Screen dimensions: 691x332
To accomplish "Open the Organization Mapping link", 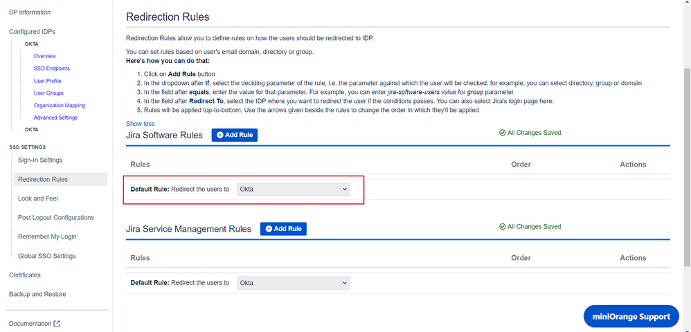I will [x=60, y=106].
